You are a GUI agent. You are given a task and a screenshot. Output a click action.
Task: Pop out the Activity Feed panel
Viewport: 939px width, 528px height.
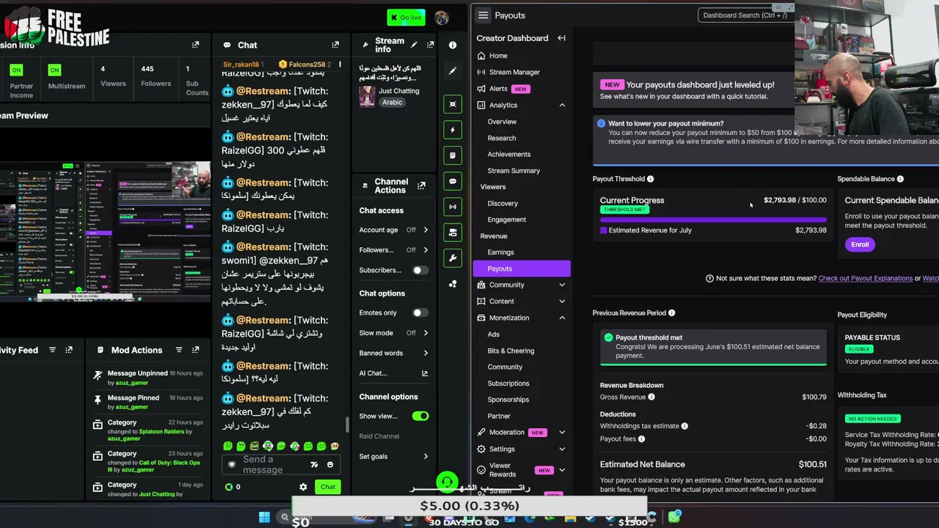tap(69, 350)
